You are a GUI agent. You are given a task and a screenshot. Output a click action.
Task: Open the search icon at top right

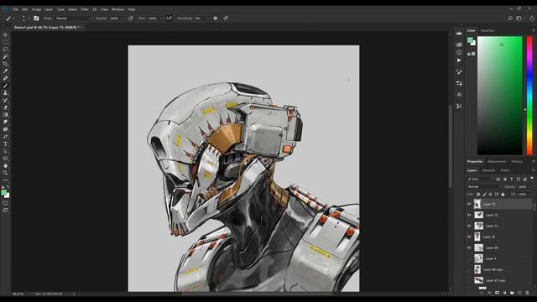[x=510, y=18]
